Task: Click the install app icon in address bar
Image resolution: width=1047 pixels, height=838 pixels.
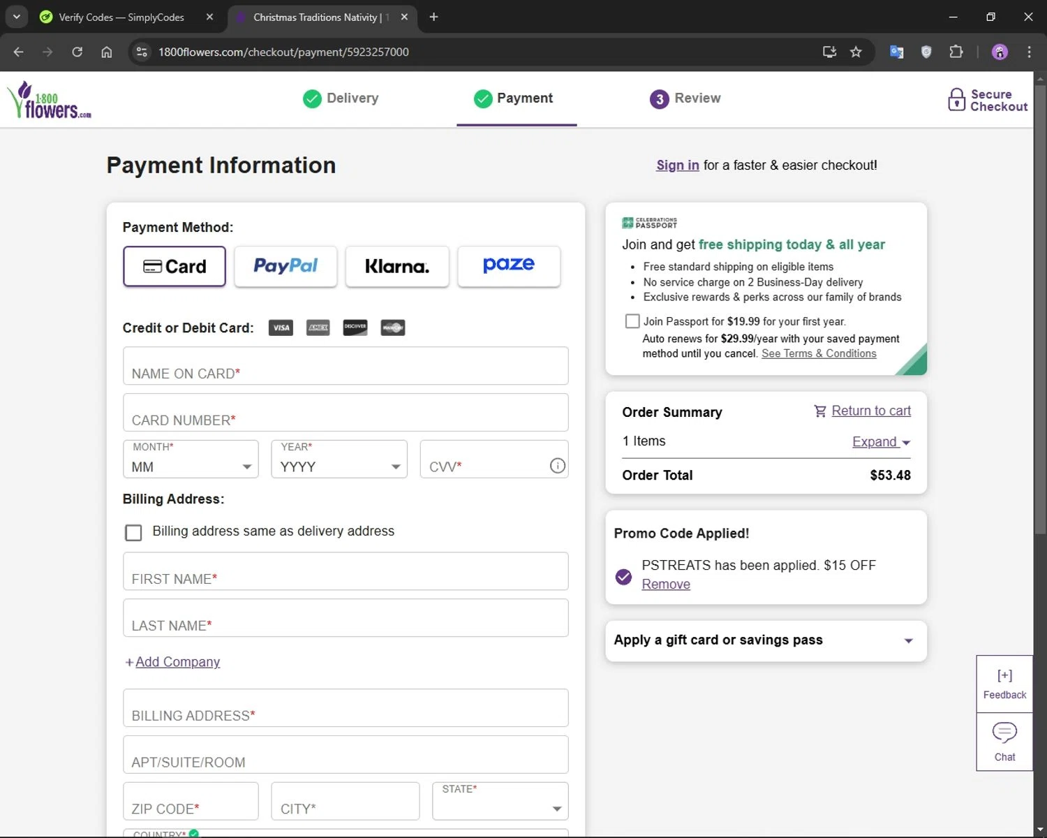Action: point(829,52)
